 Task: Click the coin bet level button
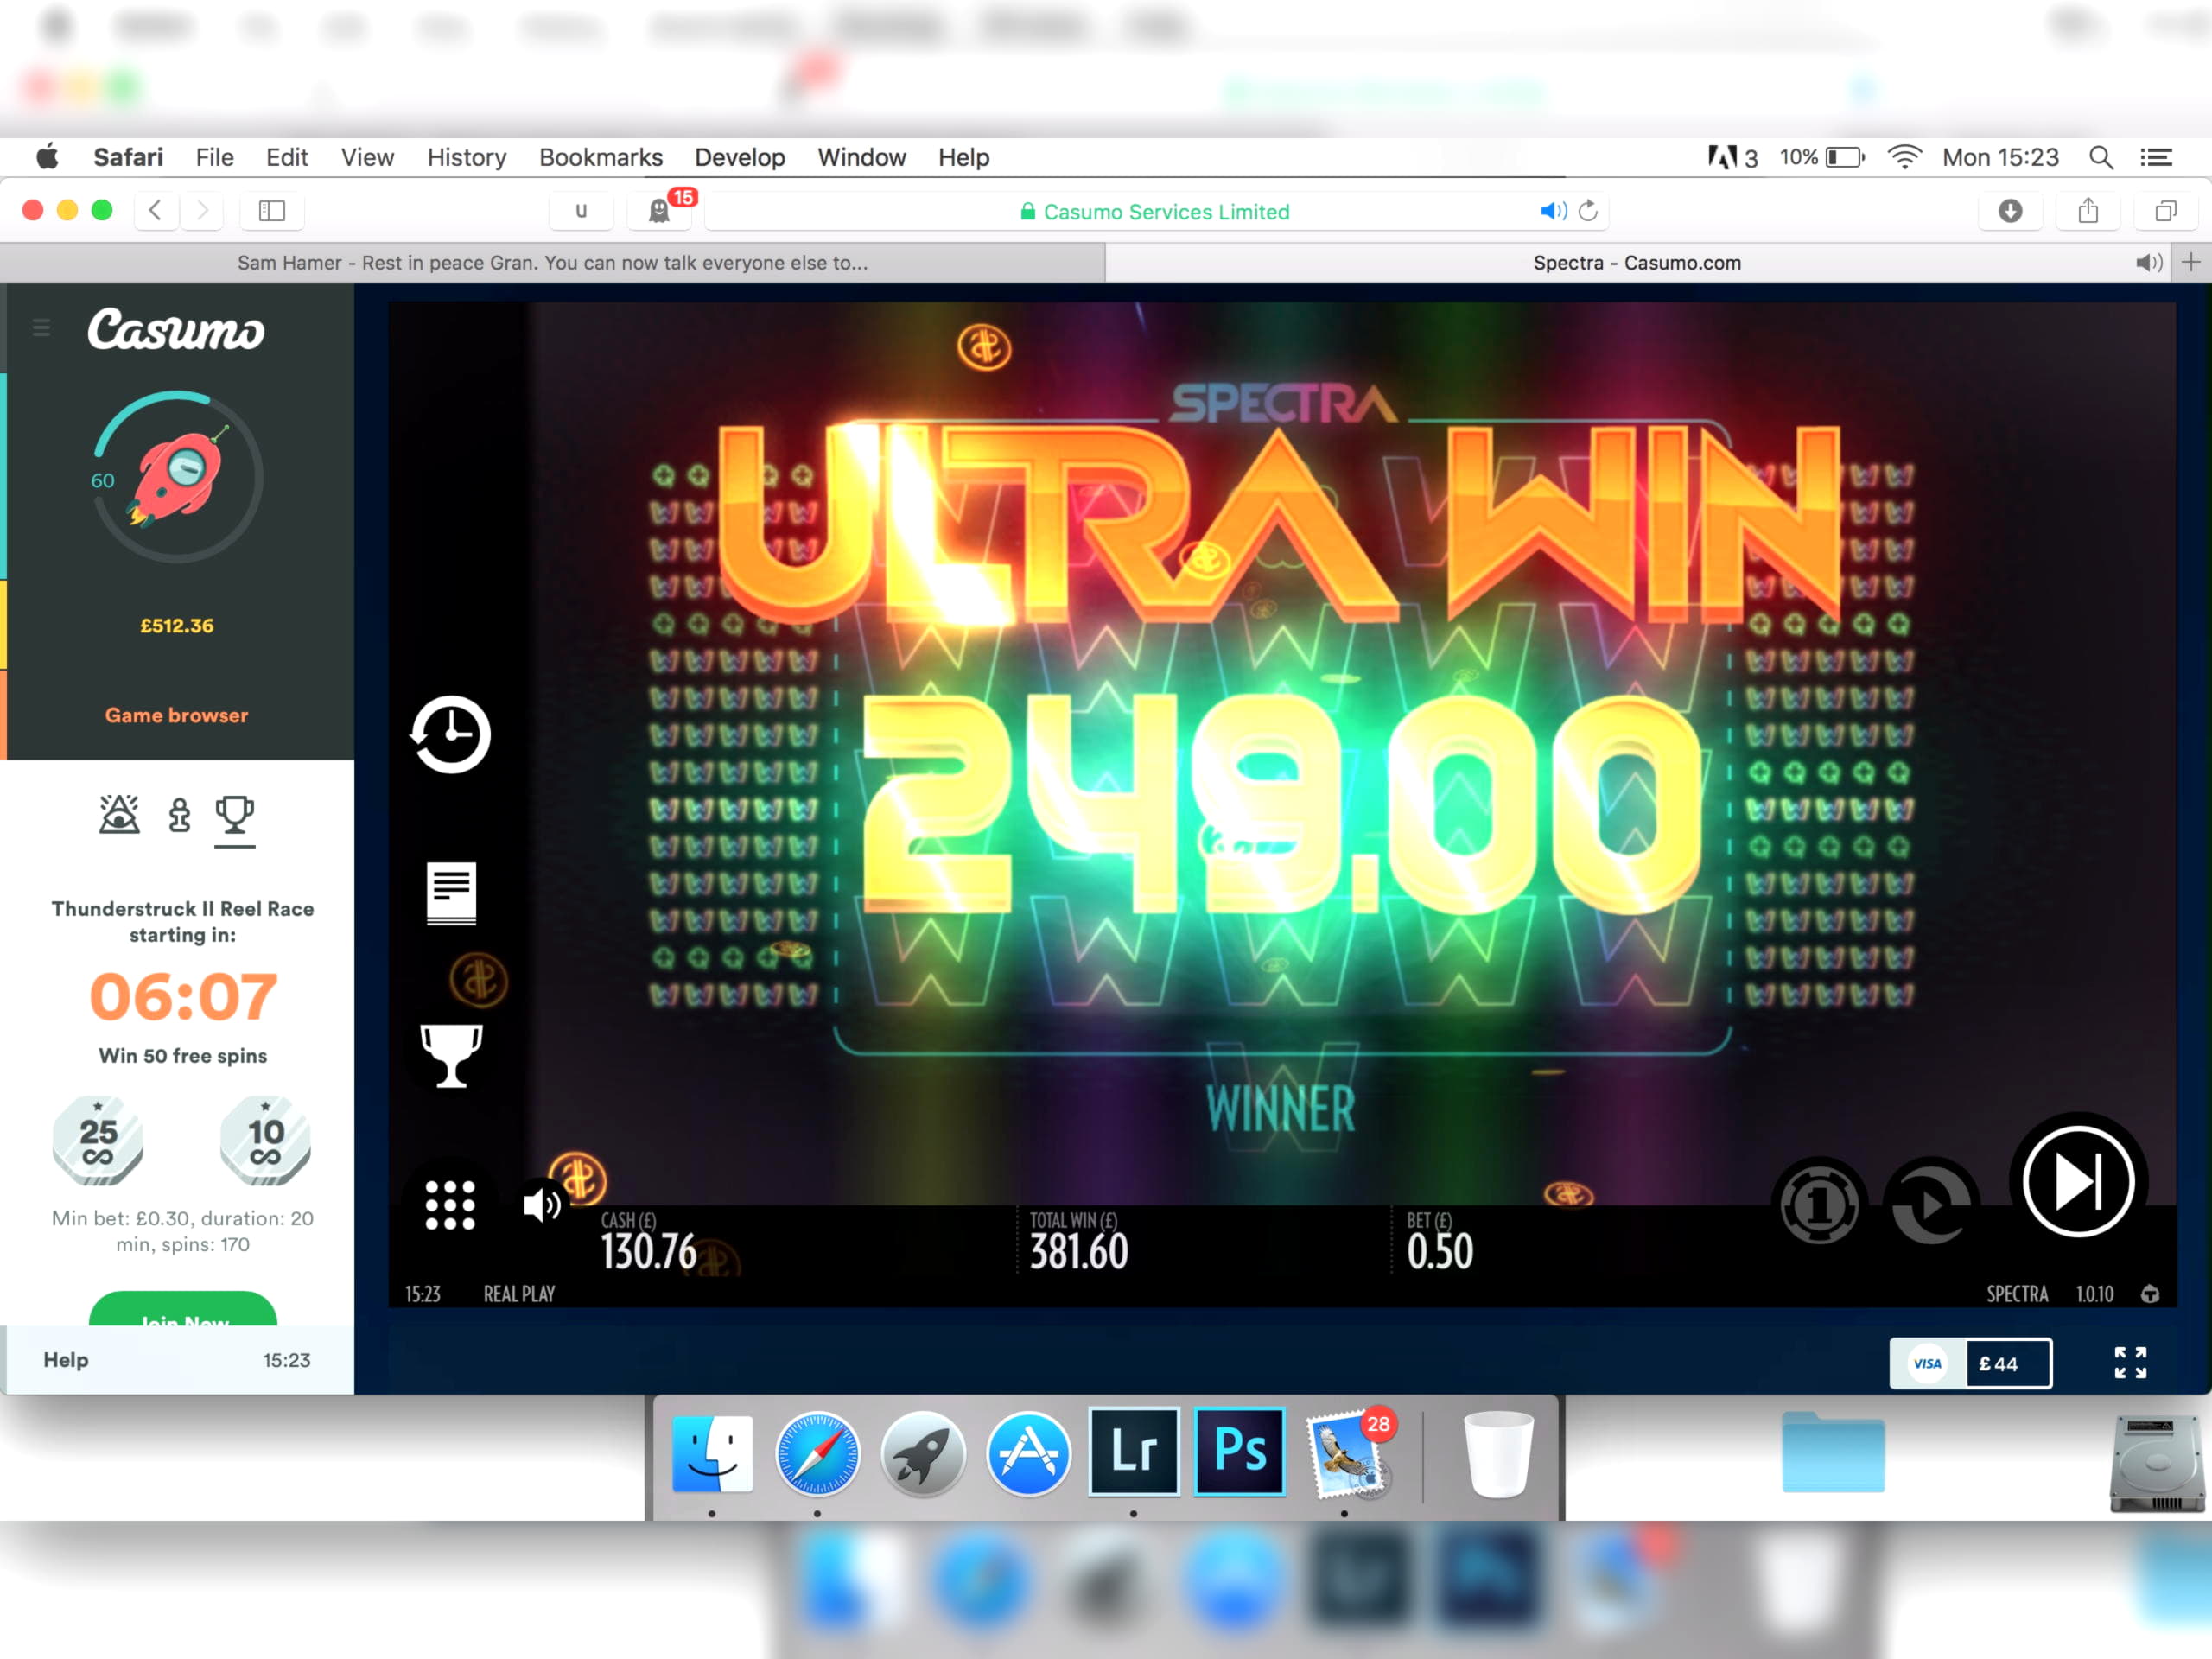pyautogui.click(x=1819, y=1206)
